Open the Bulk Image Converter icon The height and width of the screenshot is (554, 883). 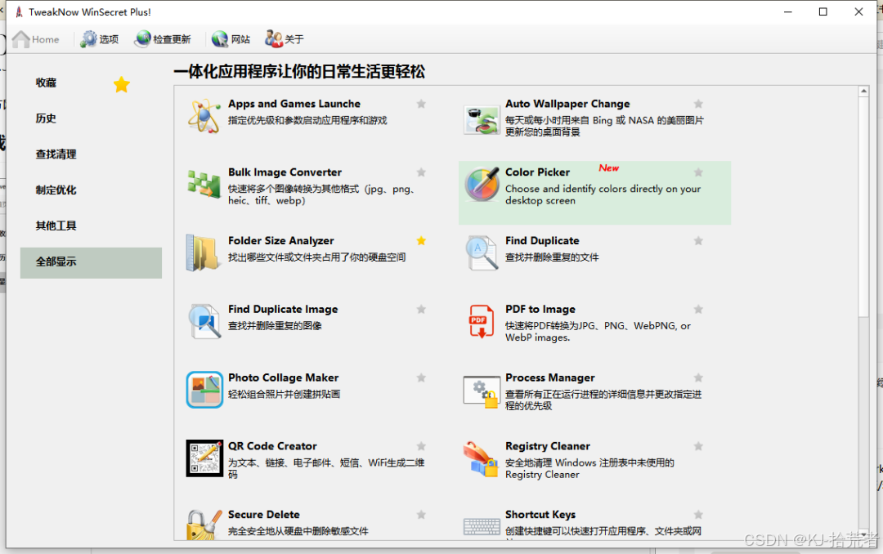click(x=204, y=184)
